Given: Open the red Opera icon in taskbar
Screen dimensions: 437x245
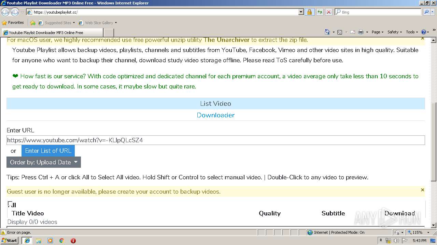Looking at the screenshot, I should [73, 241].
